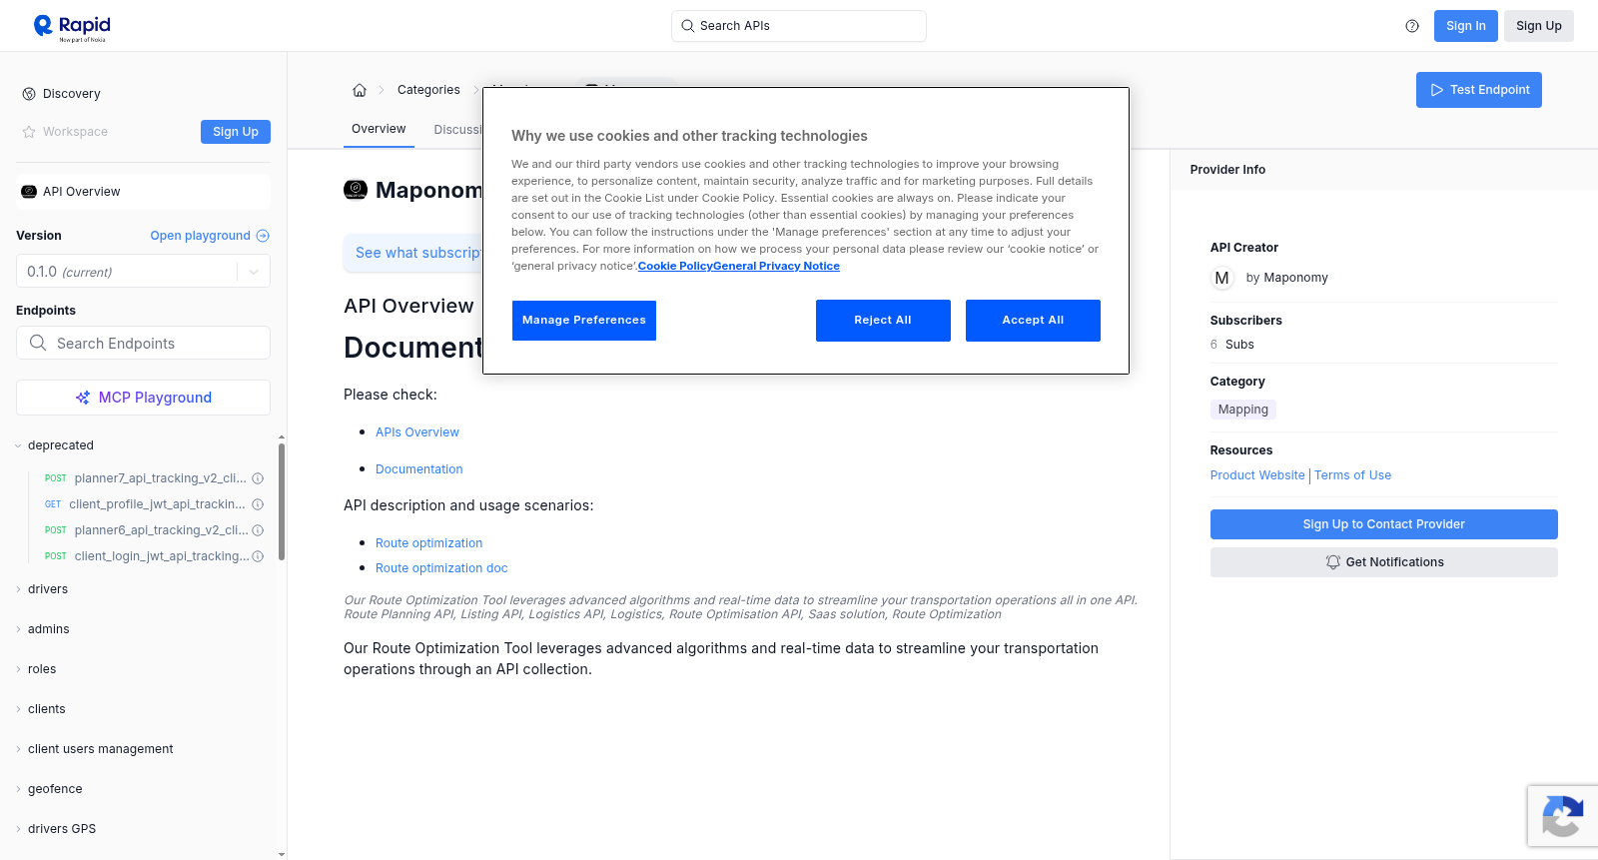
Task: Show info for planner7_api_tracking_v2 endpoint
Action: [258, 478]
